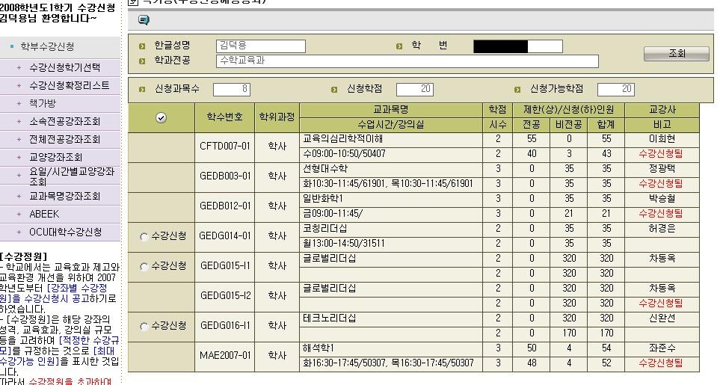The image size is (723, 385).
Task: Click course name 코칭리더십
Action: coord(324,228)
